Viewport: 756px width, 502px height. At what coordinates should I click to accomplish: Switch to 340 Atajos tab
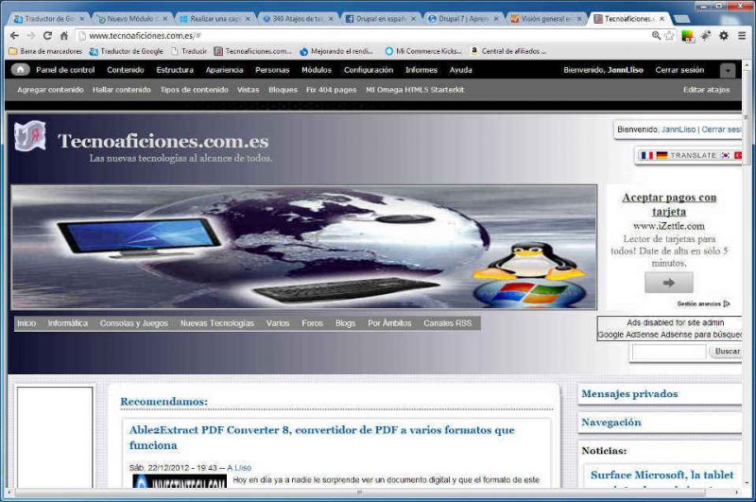click(x=298, y=19)
